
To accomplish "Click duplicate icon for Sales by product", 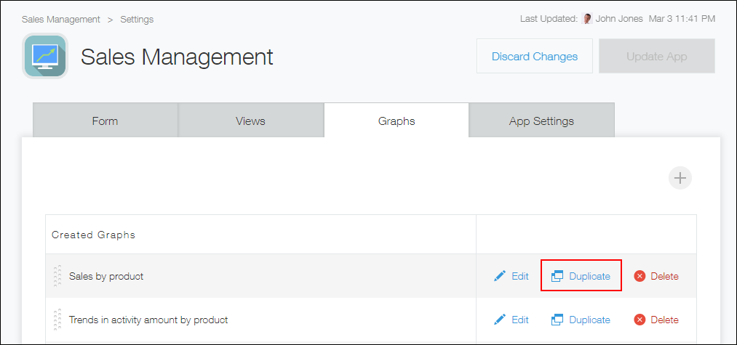I will click(557, 276).
